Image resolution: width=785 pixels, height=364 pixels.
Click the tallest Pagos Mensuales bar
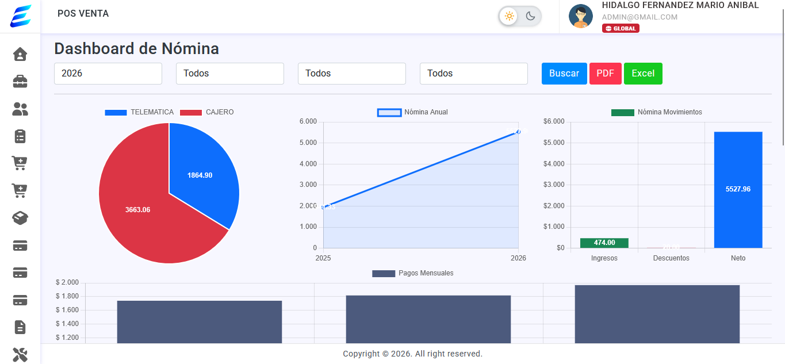click(657, 315)
